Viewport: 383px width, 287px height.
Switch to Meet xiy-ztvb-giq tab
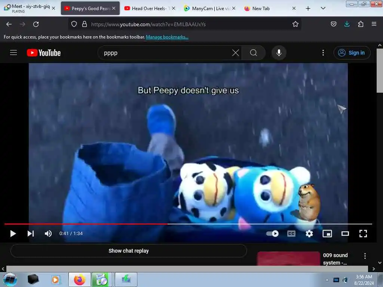pos(30,8)
